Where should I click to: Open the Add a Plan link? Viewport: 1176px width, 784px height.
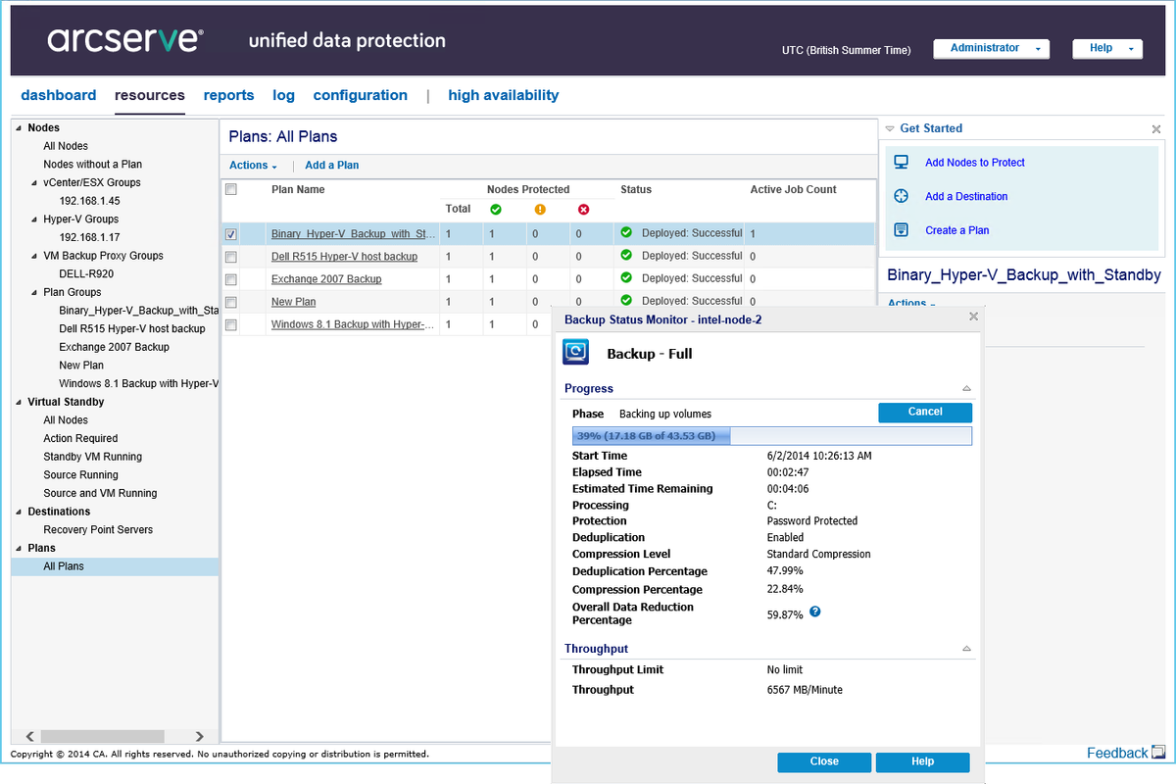[331, 165]
